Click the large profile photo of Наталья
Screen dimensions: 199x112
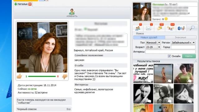(x=42, y=47)
